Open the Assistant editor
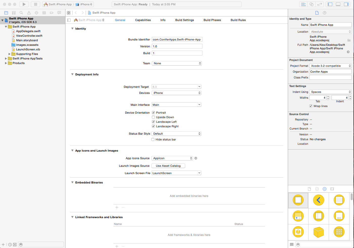Image resolution: width=354 pixels, height=248 pixels. tap(311, 4)
